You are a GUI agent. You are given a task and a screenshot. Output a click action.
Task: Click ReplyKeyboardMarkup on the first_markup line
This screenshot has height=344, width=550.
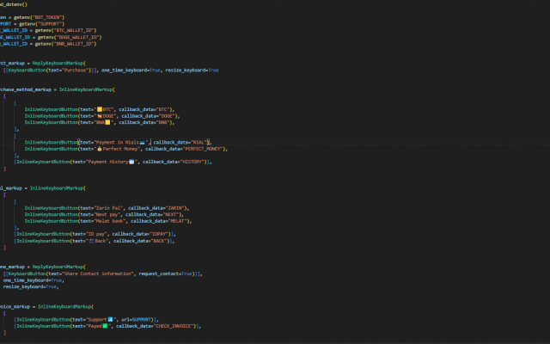click(x=58, y=63)
